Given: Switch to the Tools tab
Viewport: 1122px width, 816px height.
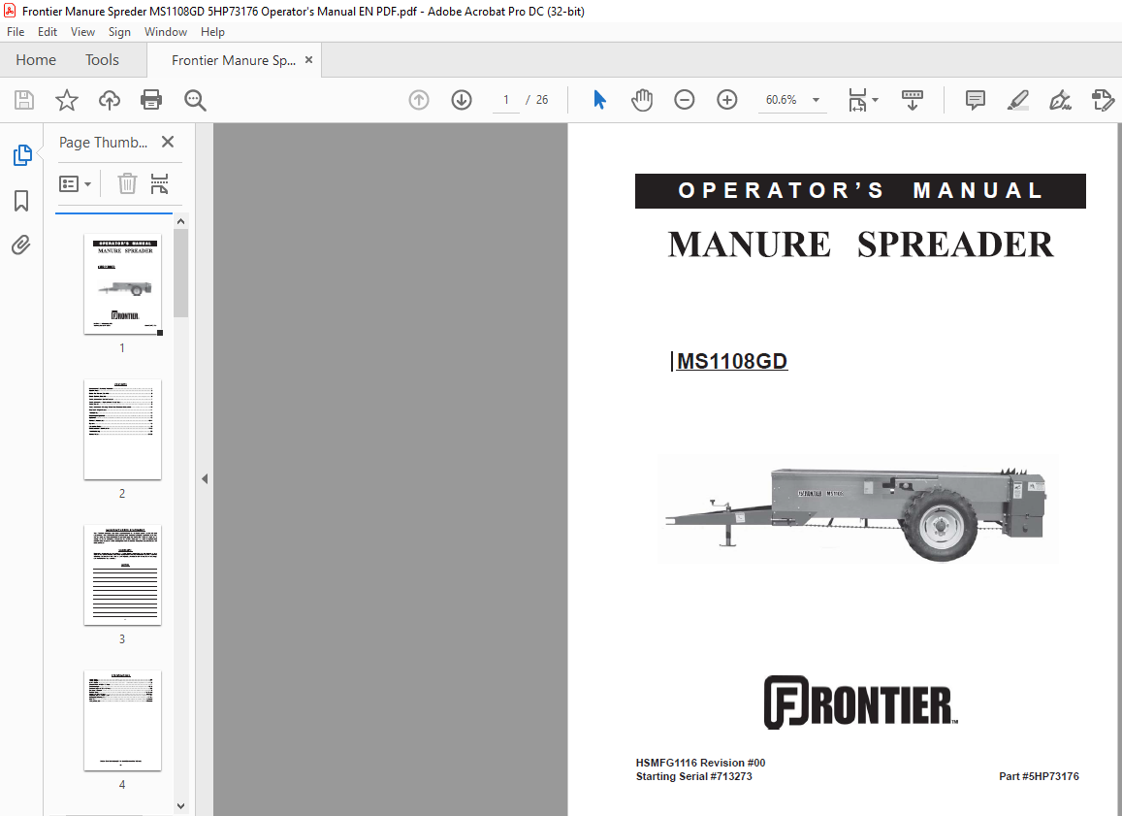Looking at the screenshot, I should pos(103,60).
